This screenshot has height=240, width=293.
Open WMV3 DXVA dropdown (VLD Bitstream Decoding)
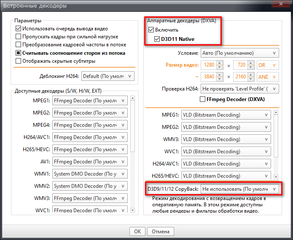226,139
